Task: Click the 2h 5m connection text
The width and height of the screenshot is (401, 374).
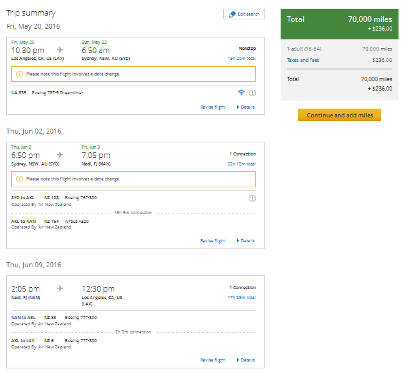Action: (133, 332)
